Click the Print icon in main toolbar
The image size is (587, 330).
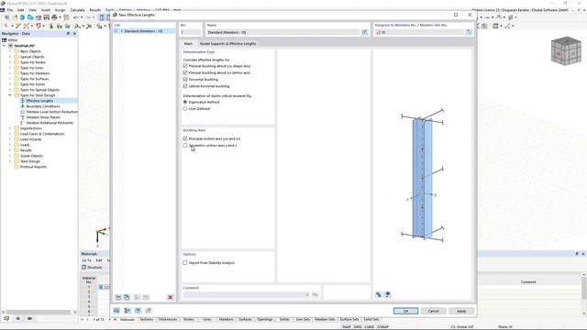54,17
